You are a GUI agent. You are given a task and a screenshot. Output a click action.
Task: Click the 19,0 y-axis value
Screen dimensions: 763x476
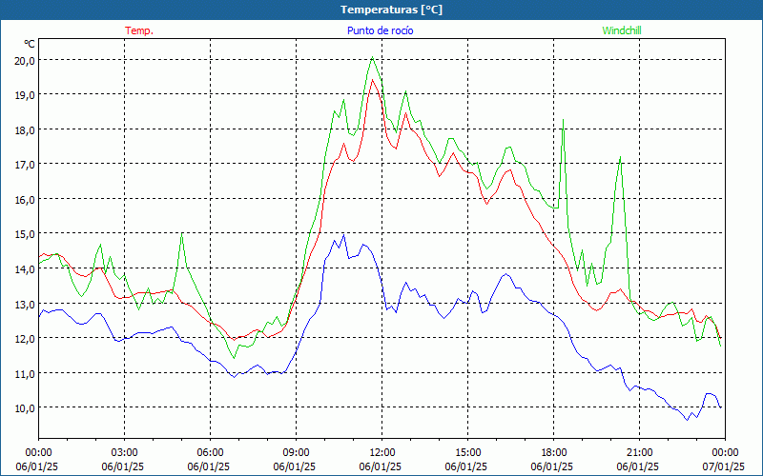click(26, 95)
